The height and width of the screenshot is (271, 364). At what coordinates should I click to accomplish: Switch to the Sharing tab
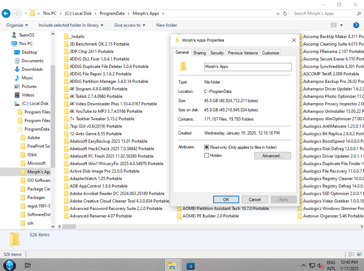tap(199, 53)
